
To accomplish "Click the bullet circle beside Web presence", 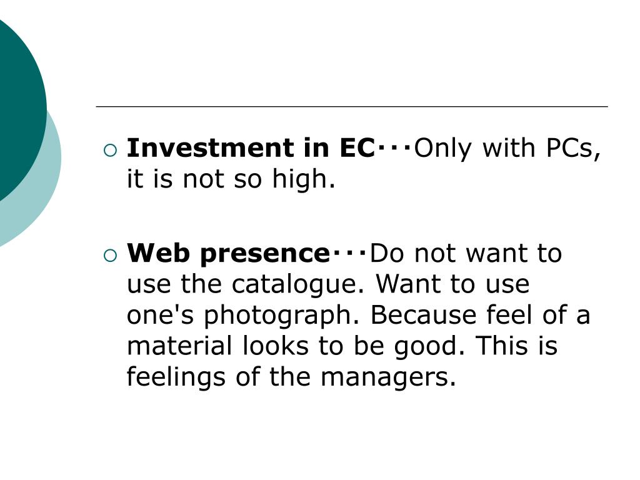I will coord(110,256).
